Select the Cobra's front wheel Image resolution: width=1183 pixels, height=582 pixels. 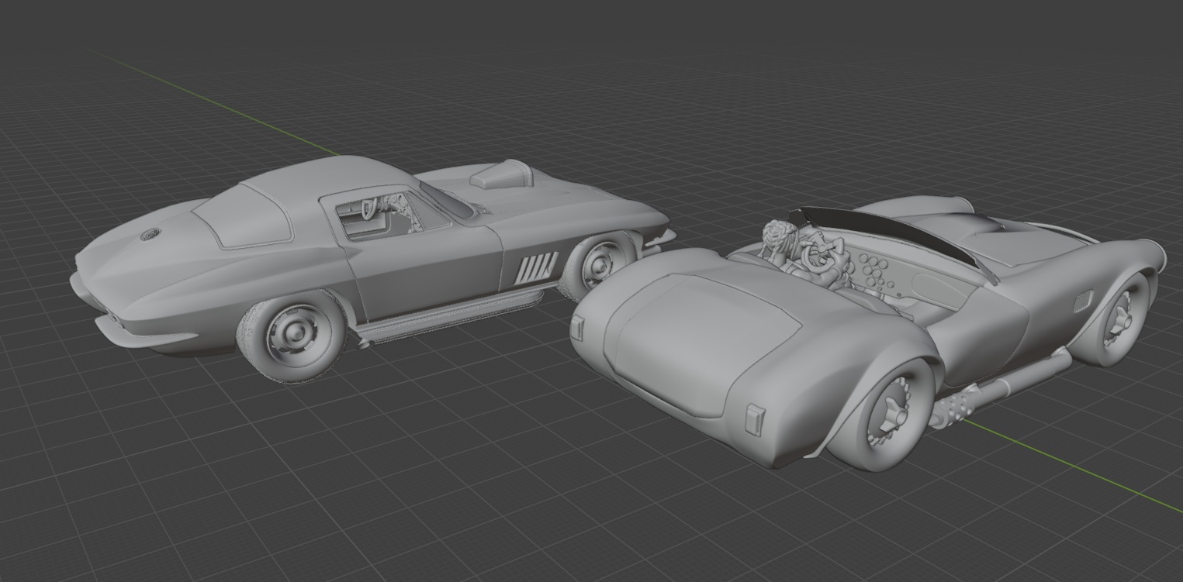[1122, 317]
